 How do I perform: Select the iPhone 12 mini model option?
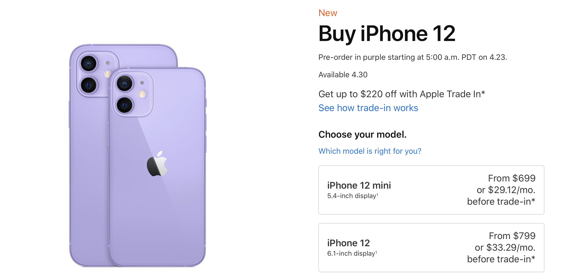[x=431, y=190]
